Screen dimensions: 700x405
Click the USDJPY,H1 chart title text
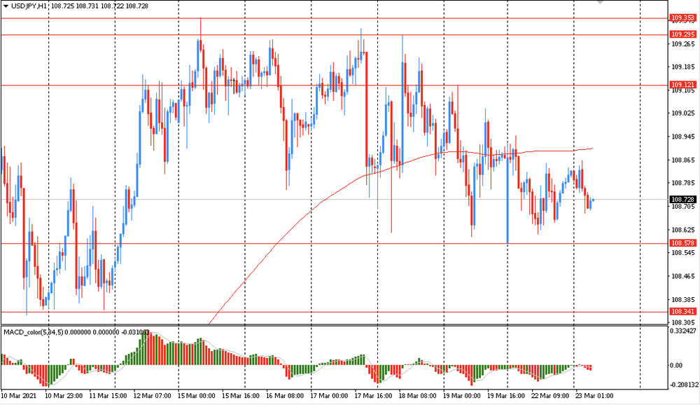[29, 6]
